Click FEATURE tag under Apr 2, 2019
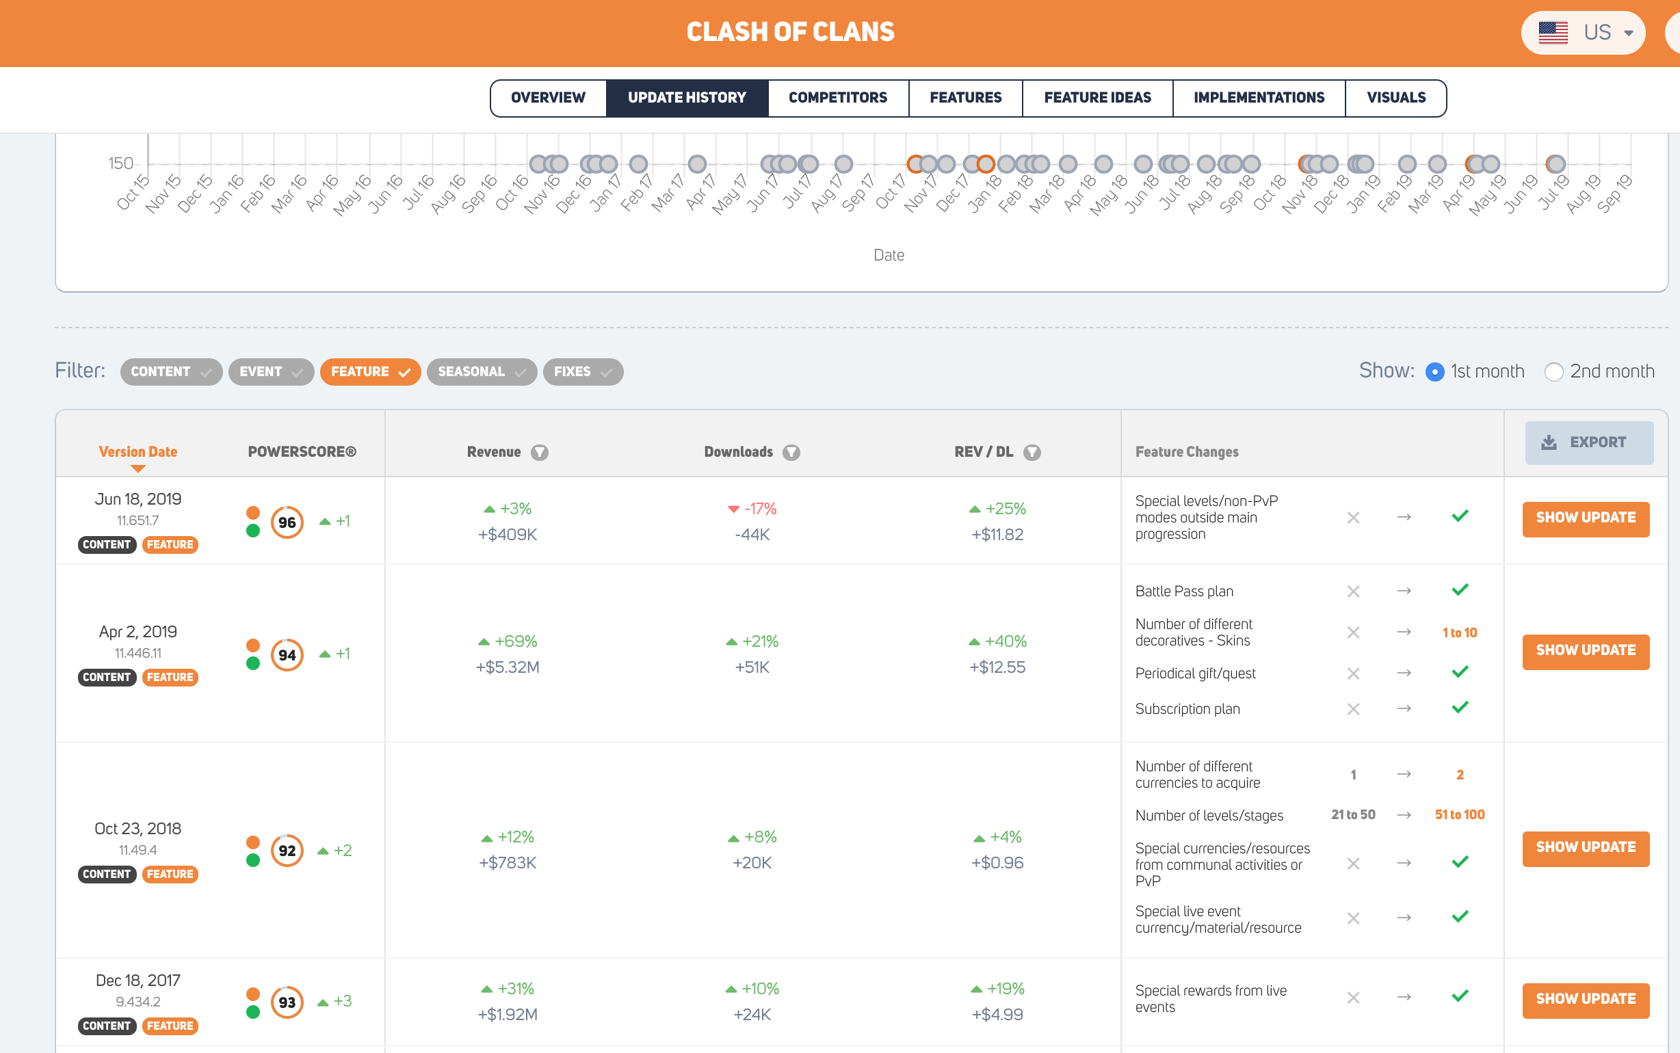1680x1053 pixels. click(170, 678)
